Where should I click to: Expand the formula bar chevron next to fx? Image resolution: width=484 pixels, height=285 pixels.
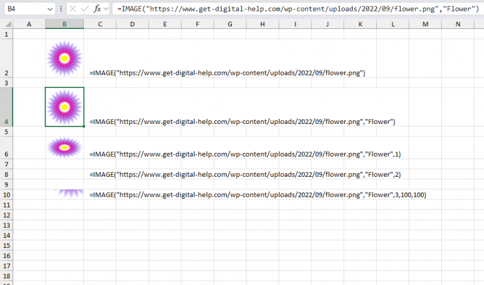(106, 9)
